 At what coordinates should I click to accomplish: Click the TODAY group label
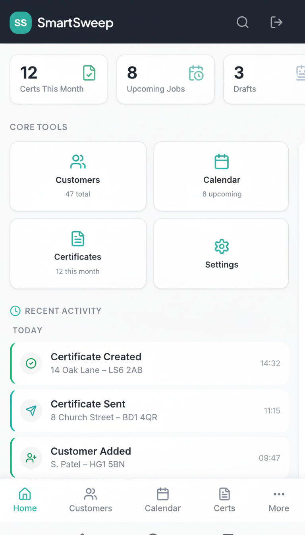tap(27, 330)
